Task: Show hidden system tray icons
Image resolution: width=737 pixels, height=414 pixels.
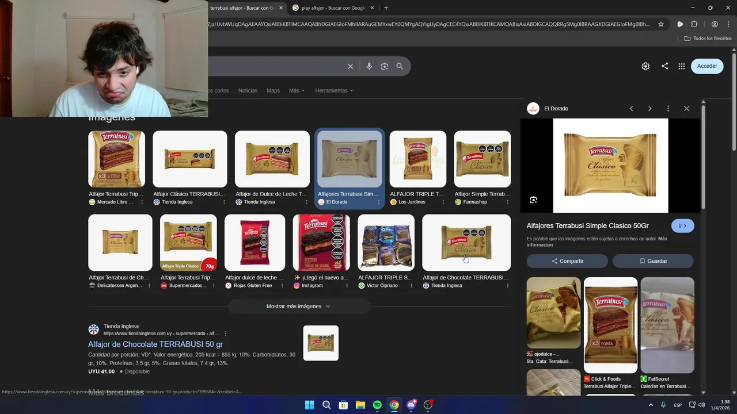Action: tap(651, 405)
